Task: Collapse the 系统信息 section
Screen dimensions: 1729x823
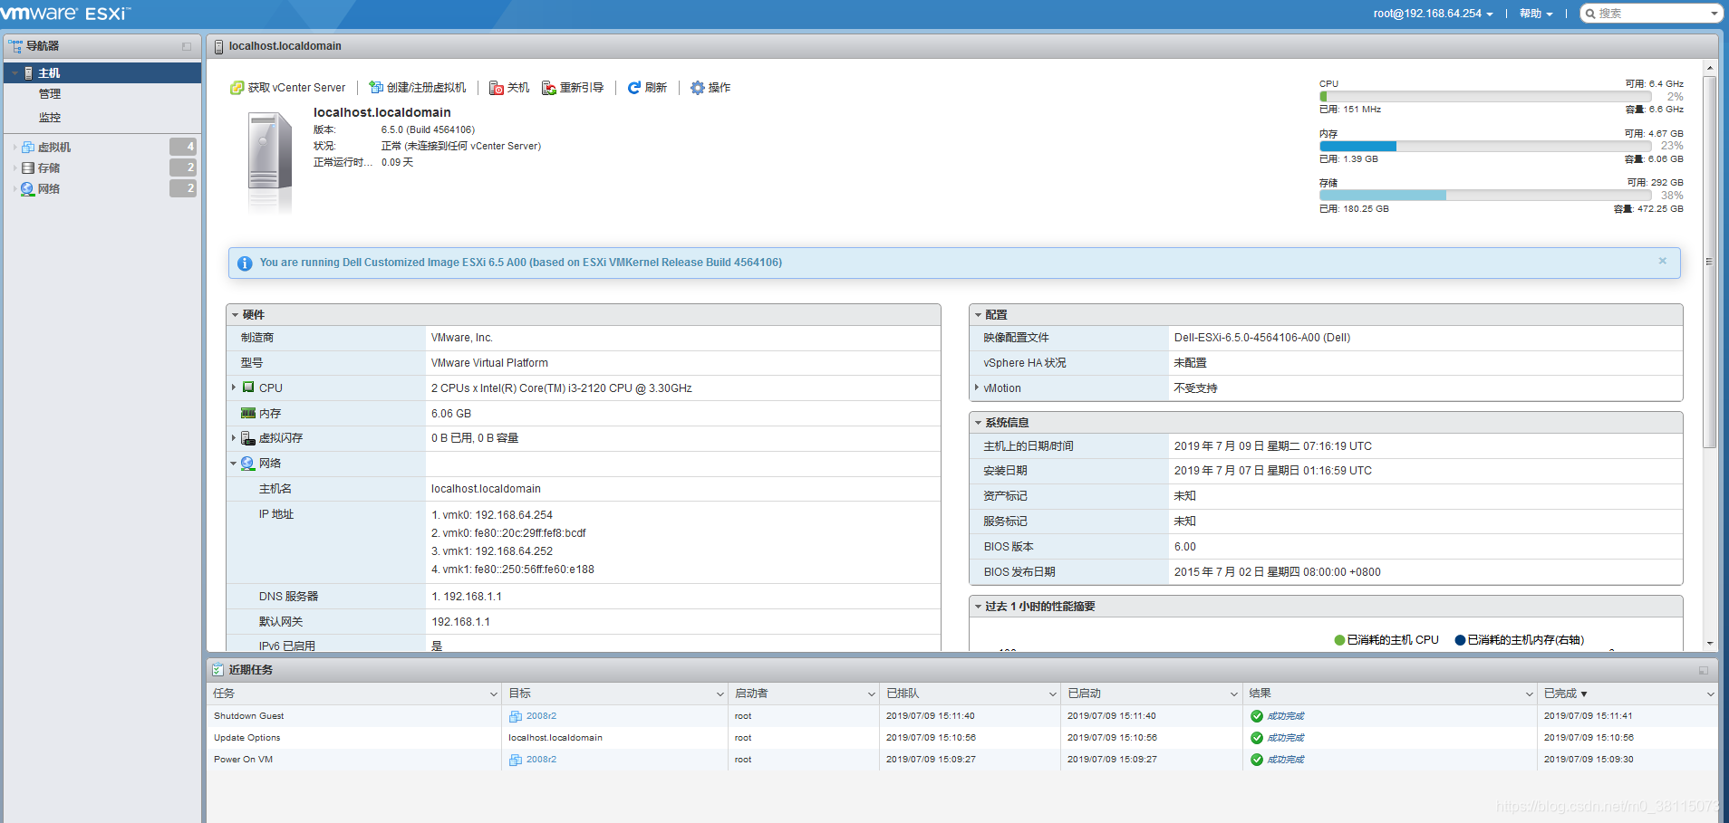Action: tap(979, 423)
